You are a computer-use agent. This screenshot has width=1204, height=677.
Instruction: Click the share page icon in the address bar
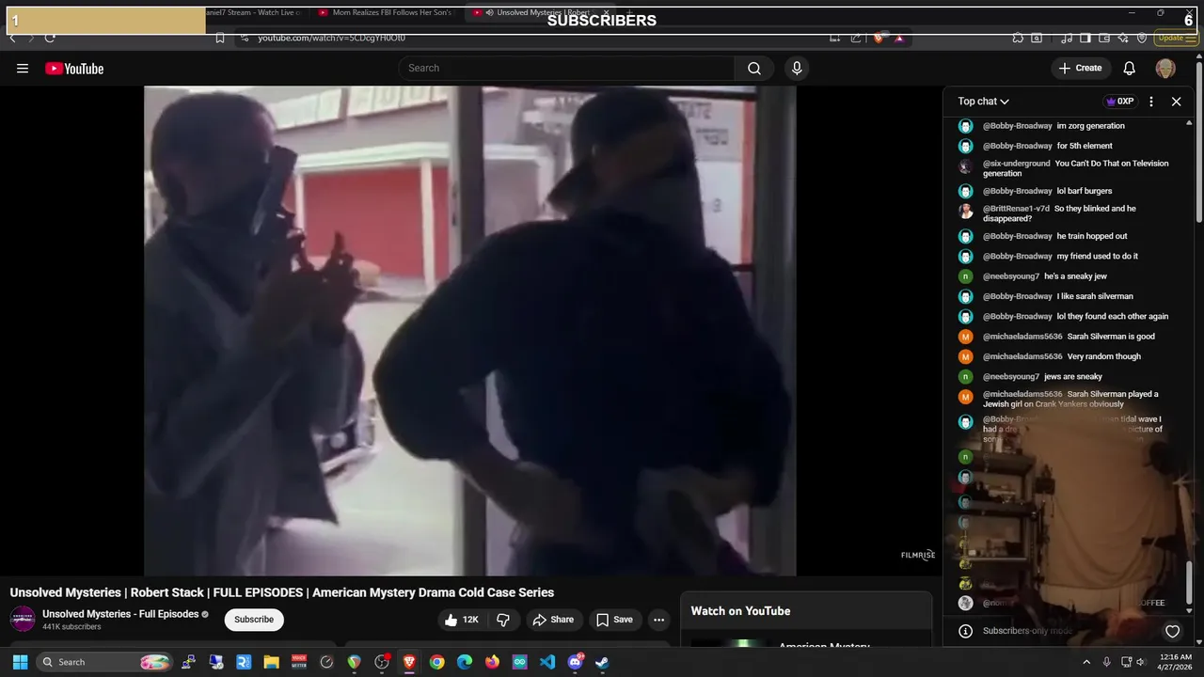[x=856, y=38]
